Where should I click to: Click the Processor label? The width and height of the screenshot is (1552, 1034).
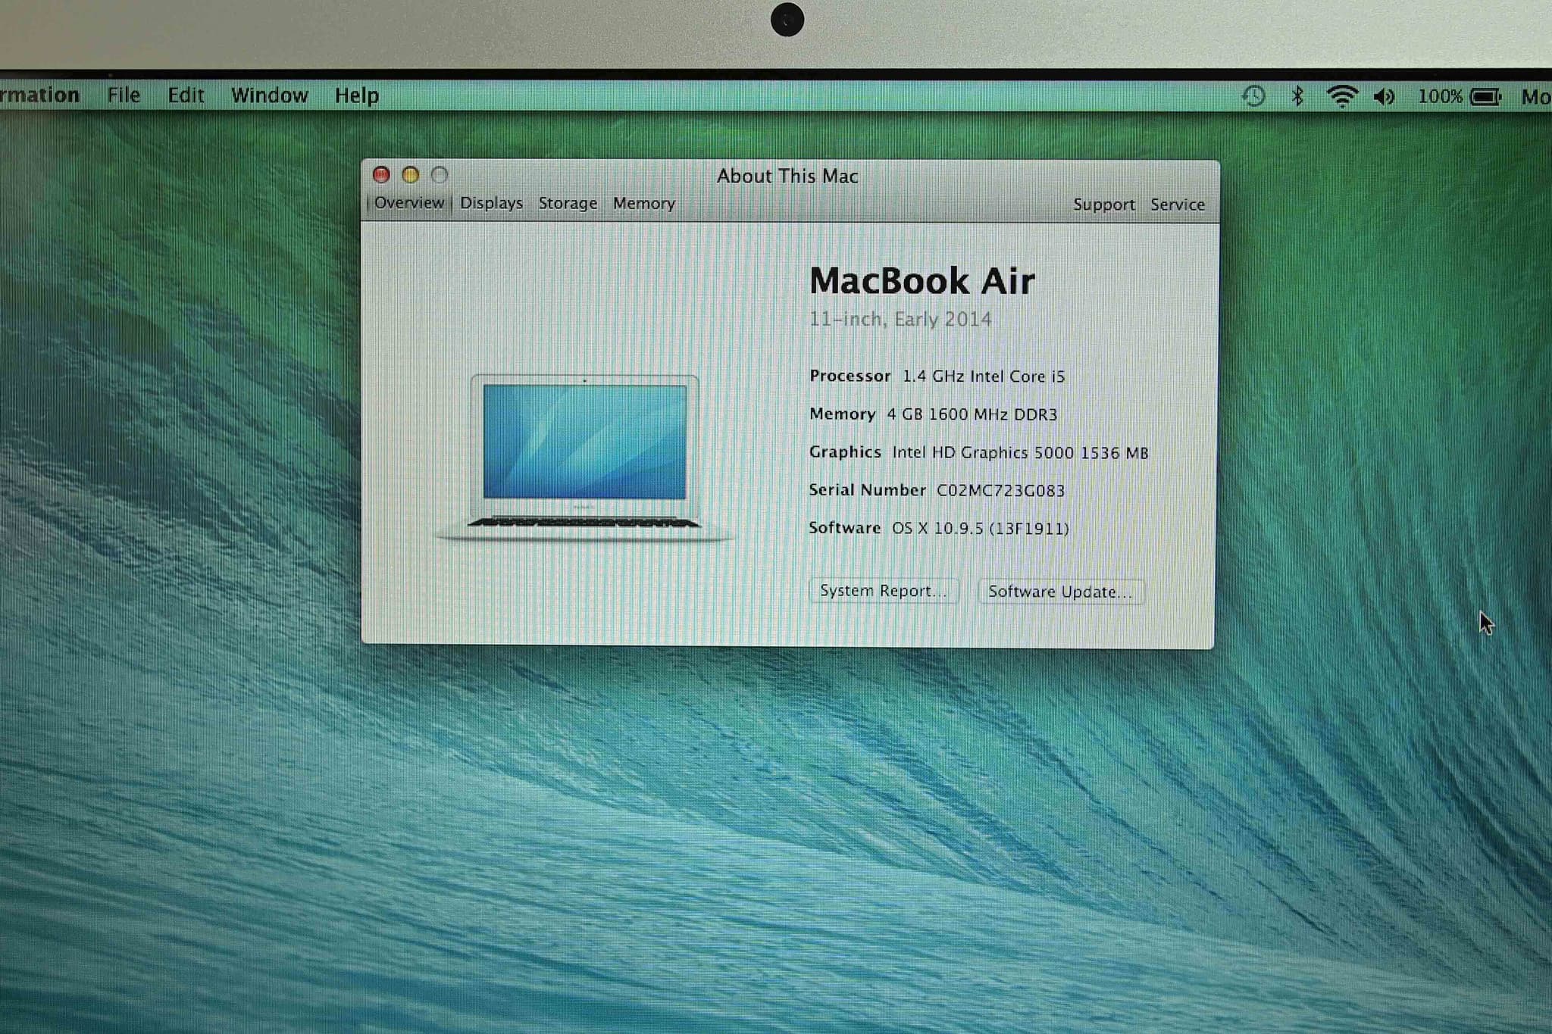[x=850, y=376]
